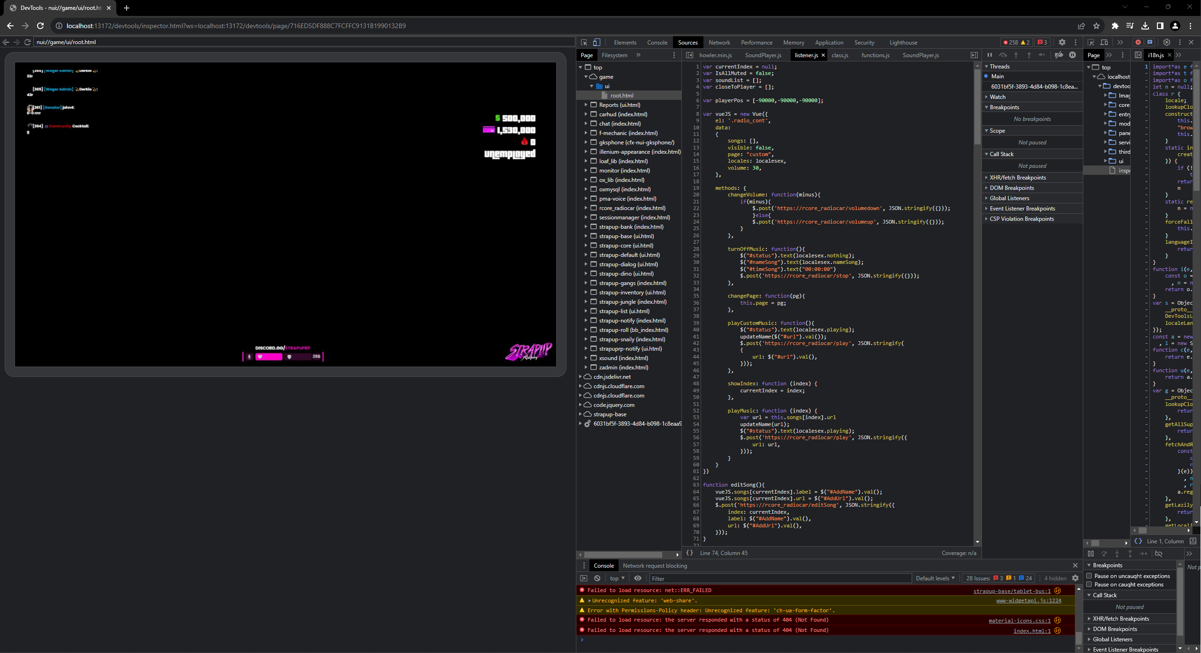
Task: Open DevTools settings gear
Action: (x=1062, y=42)
